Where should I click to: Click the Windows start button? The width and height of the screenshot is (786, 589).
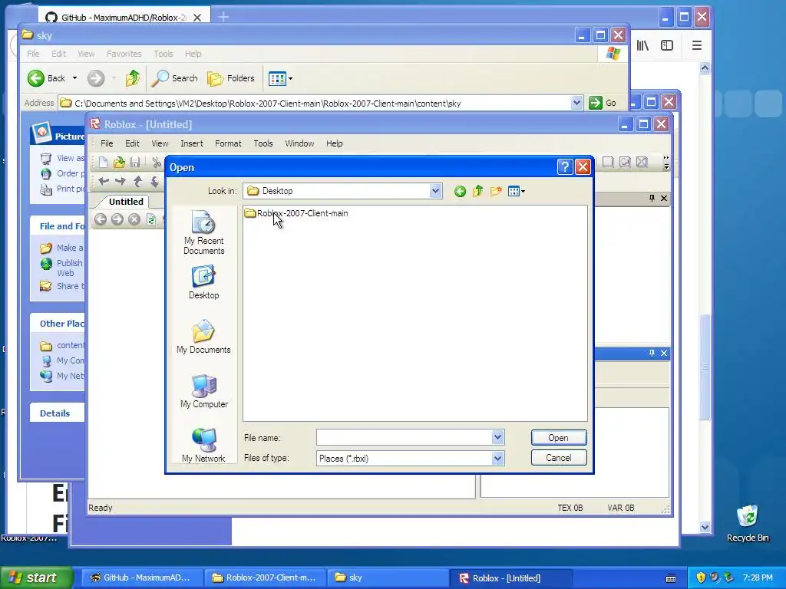(37, 577)
